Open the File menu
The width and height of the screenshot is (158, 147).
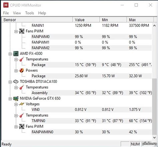(6, 13)
